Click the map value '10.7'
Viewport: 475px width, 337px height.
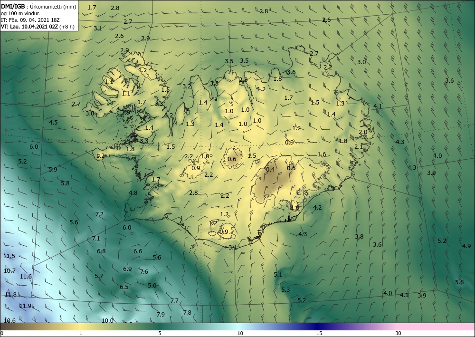coord(9,270)
